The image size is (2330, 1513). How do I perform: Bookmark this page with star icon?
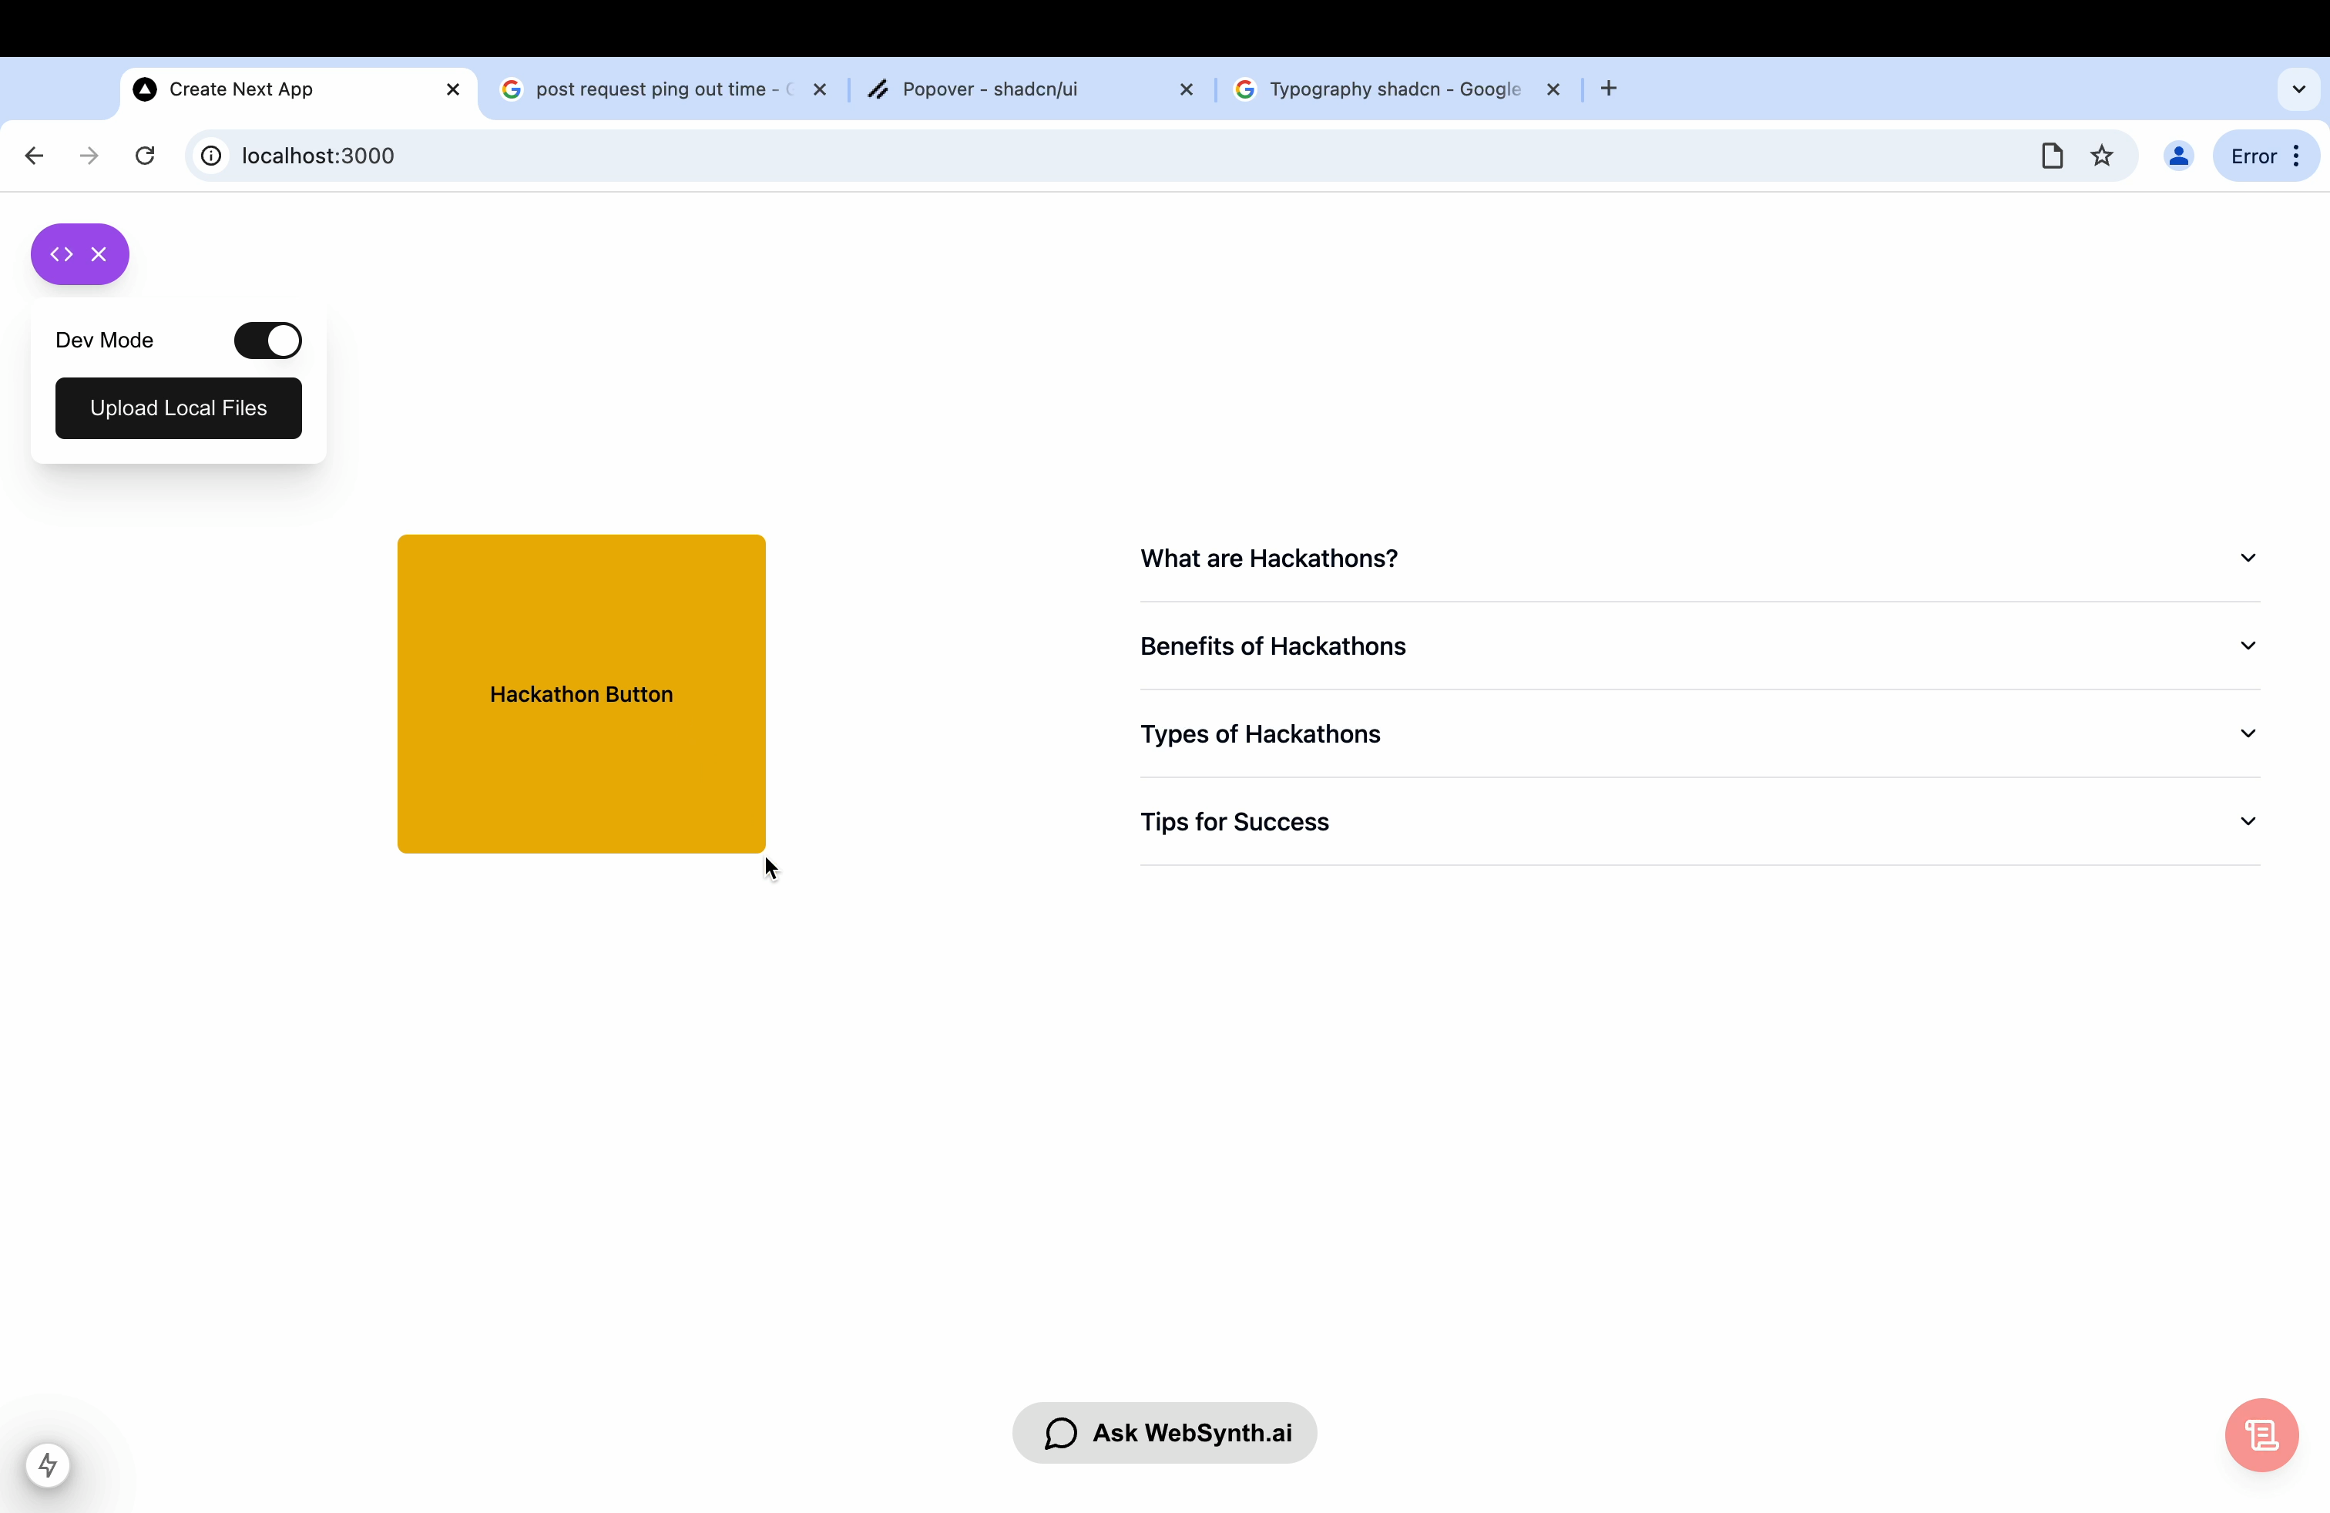[x=2101, y=156]
